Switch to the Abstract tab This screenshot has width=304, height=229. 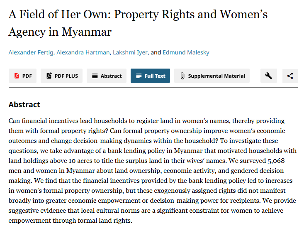click(x=107, y=76)
